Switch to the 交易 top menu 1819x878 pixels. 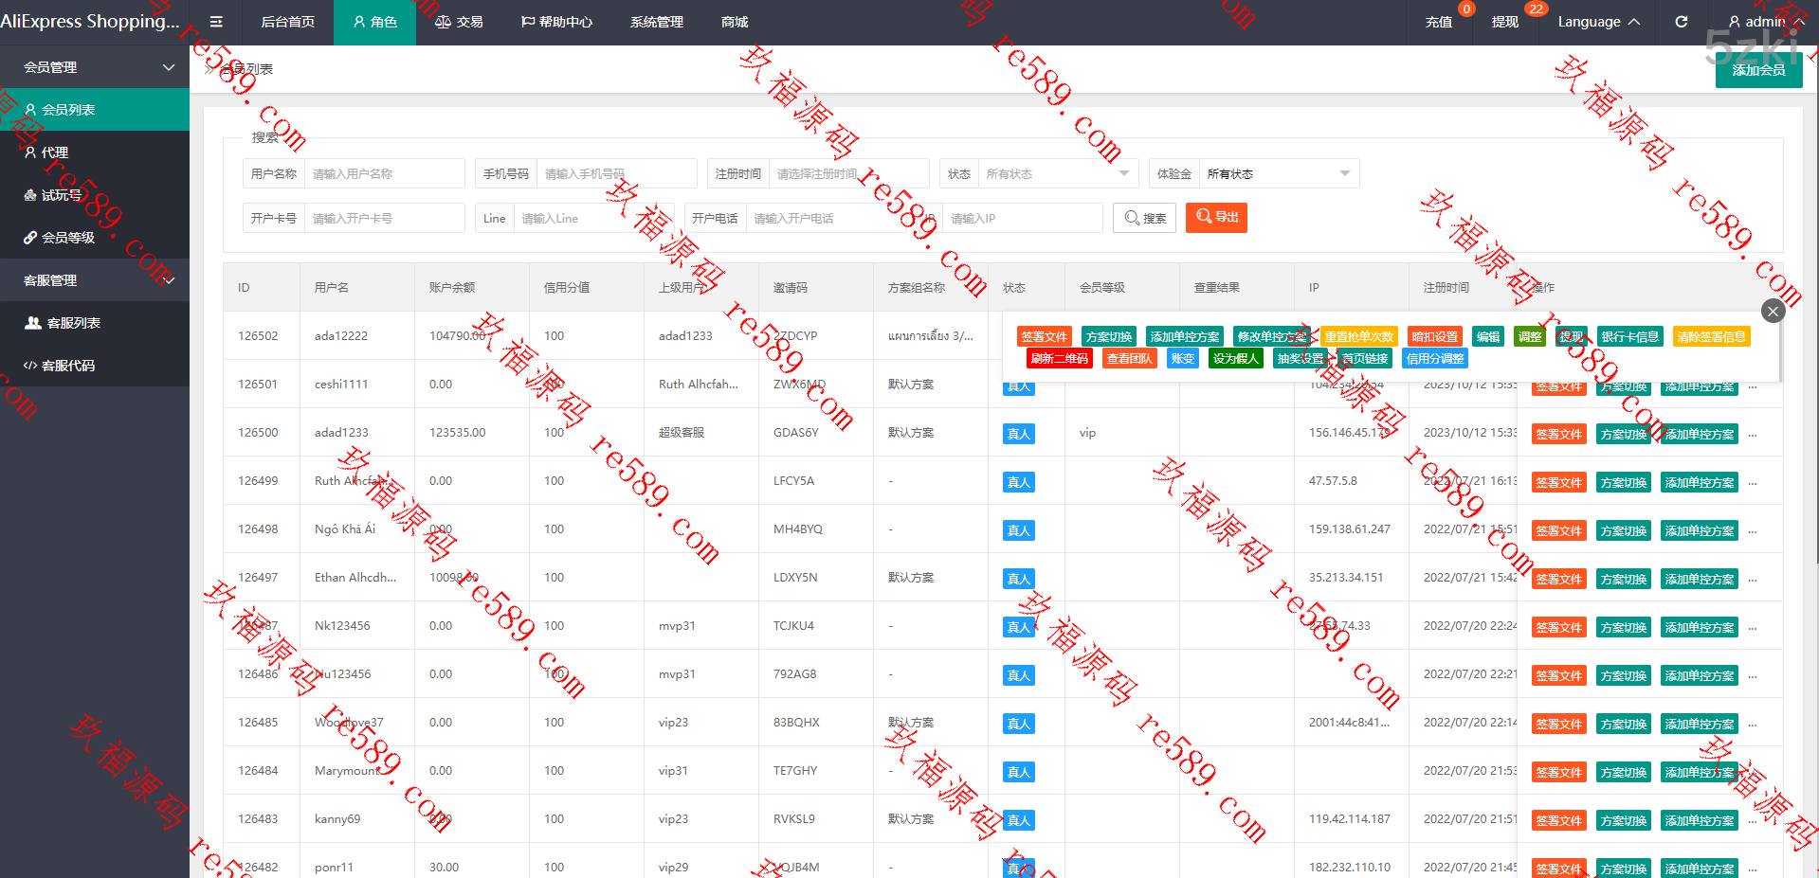tap(460, 22)
